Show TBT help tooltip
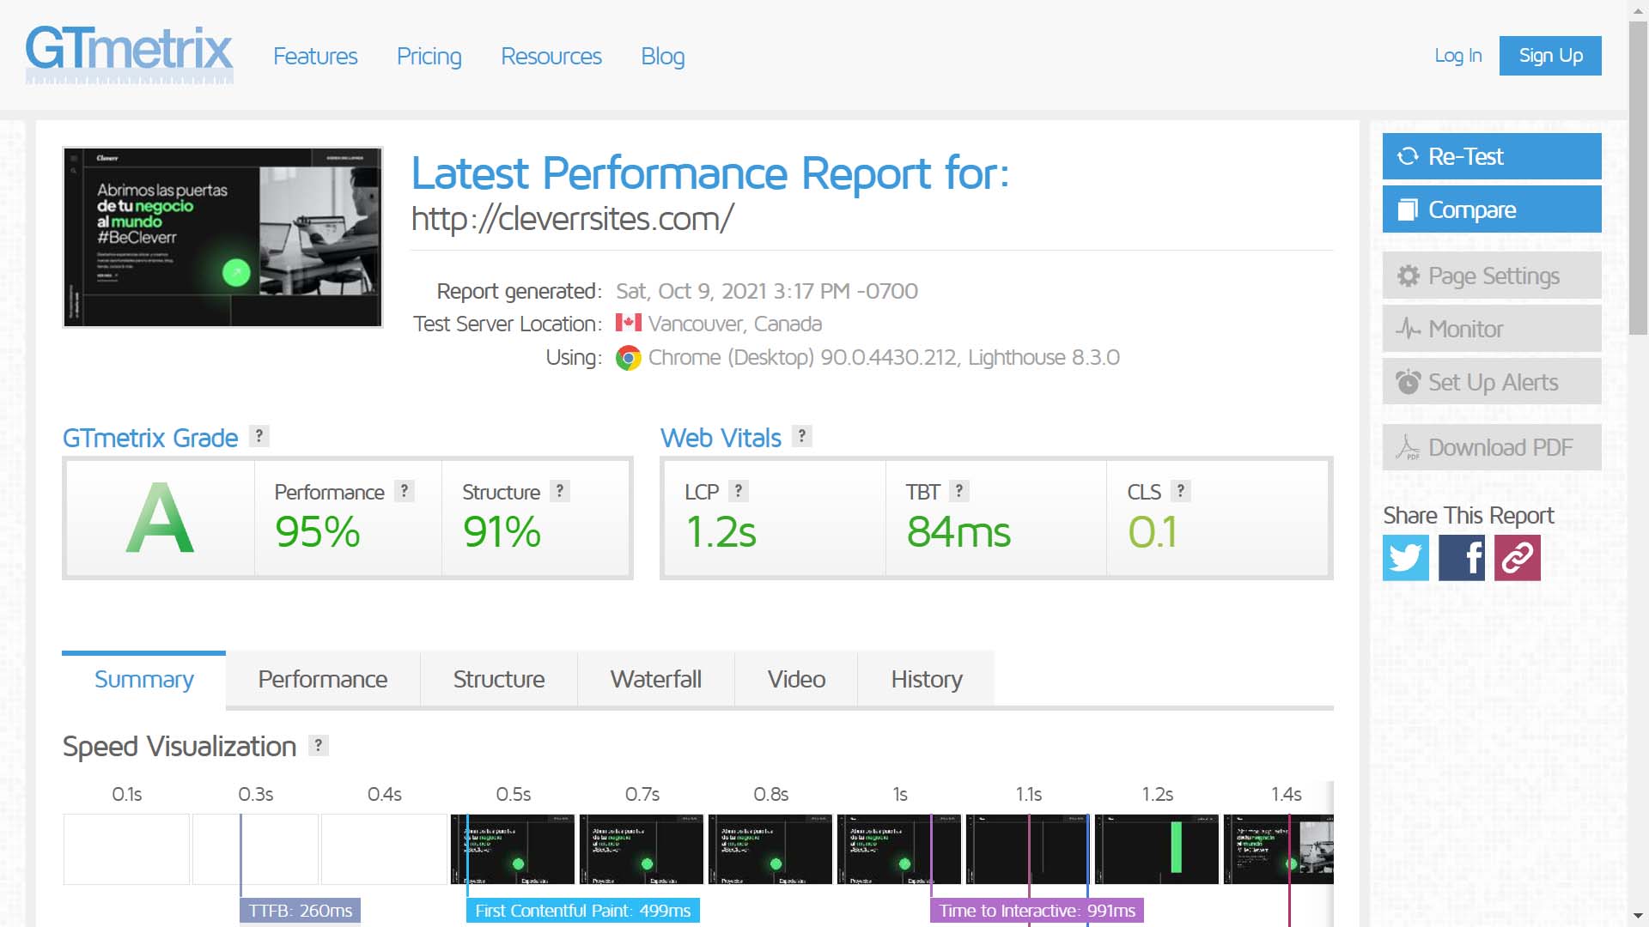The width and height of the screenshot is (1649, 927). 959,491
